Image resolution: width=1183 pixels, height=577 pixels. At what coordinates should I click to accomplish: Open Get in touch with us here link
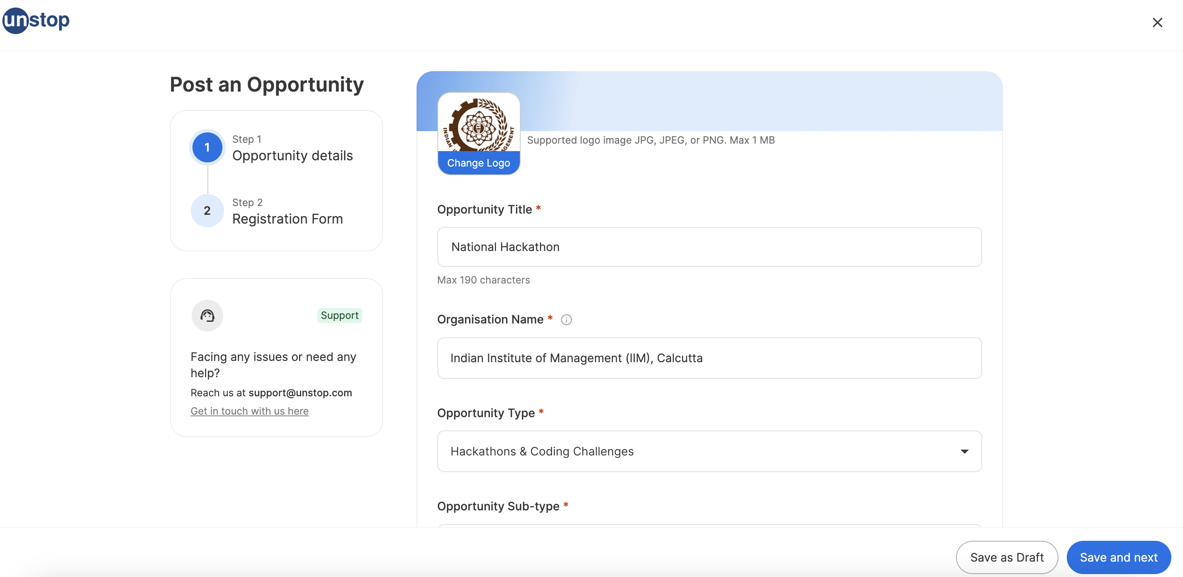click(x=250, y=411)
